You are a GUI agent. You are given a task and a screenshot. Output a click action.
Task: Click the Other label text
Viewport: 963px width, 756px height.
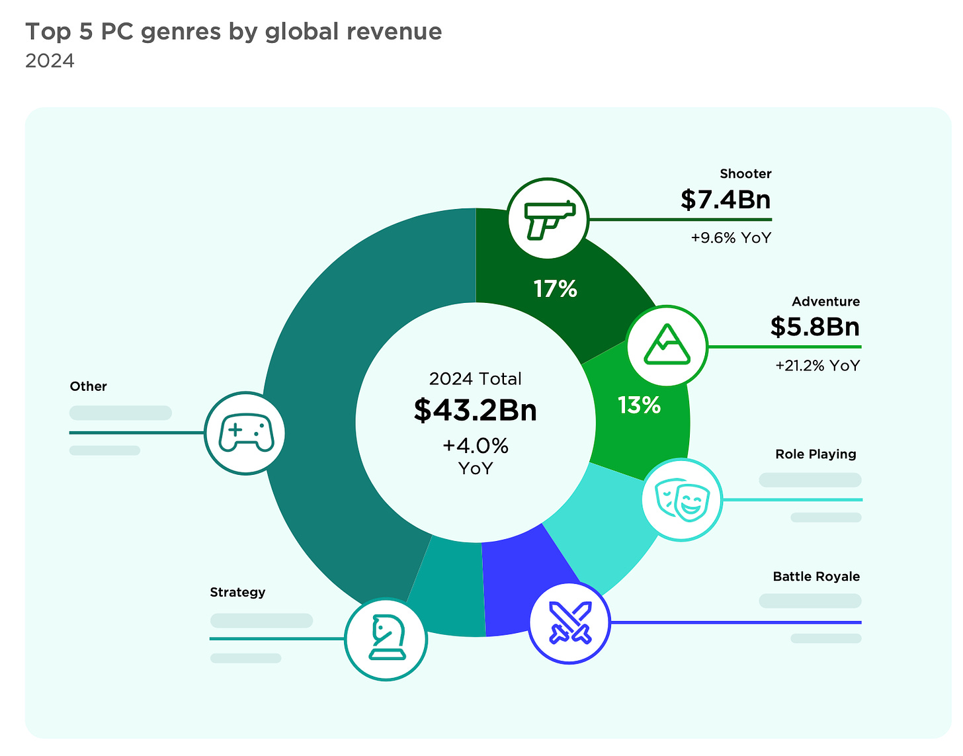(88, 386)
